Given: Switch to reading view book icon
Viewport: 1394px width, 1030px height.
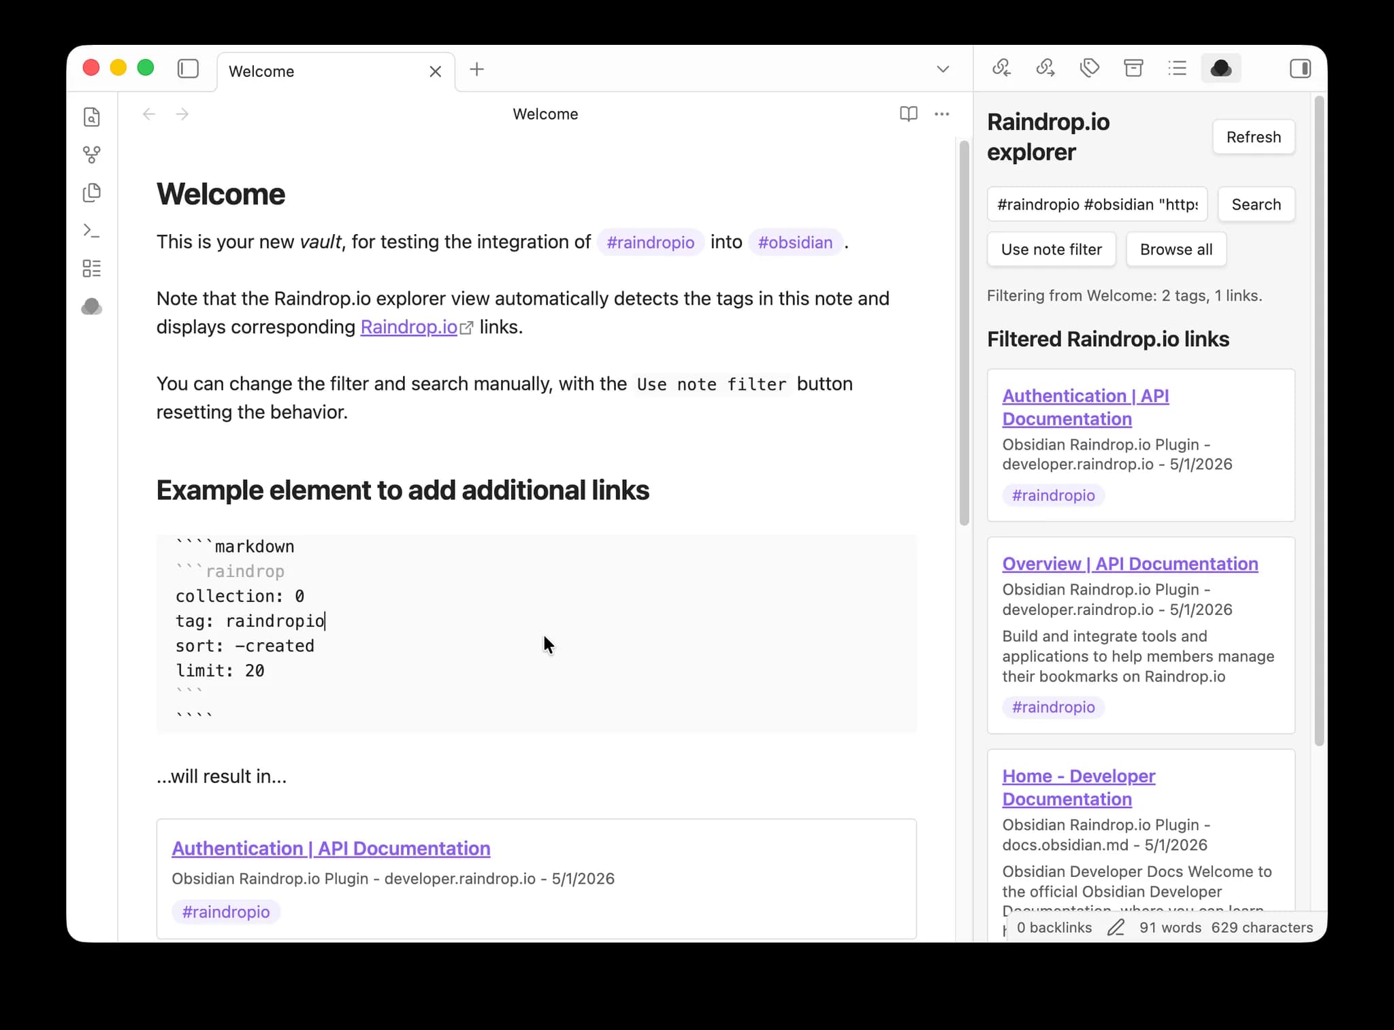Looking at the screenshot, I should click(x=909, y=114).
